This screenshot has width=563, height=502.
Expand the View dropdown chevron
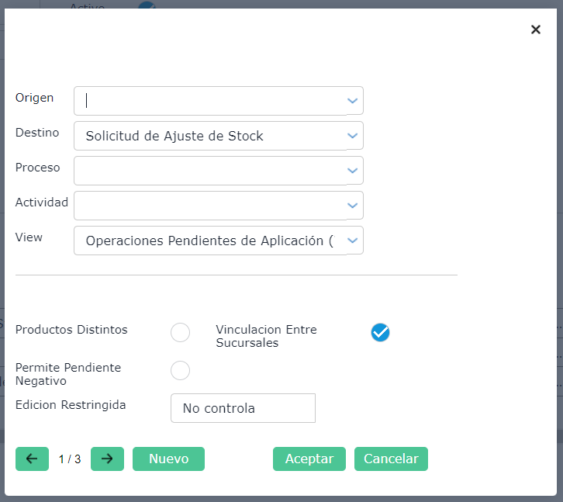coord(353,241)
